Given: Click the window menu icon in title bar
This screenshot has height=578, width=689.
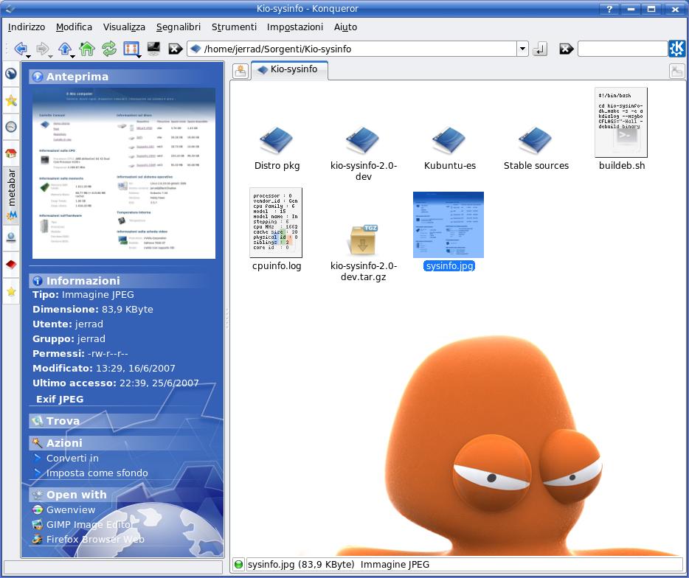Looking at the screenshot, I should pyautogui.click(x=10, y=8).
